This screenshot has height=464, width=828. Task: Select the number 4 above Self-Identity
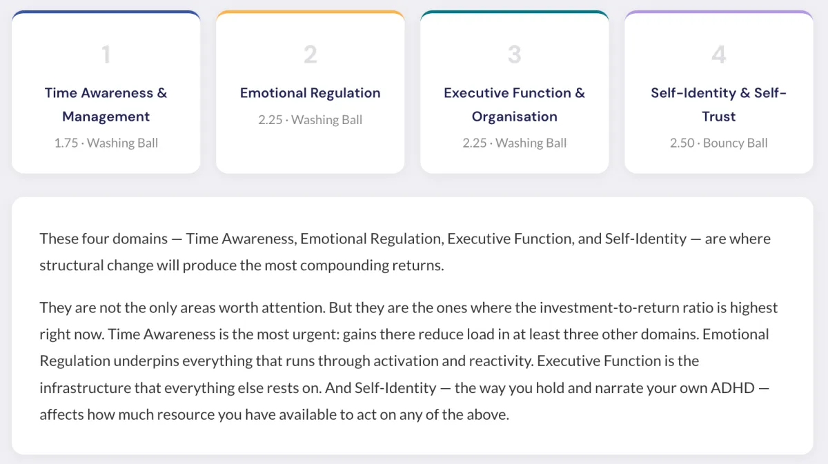point(718,54)
